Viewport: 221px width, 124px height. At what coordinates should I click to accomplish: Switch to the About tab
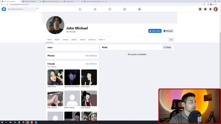57,40
